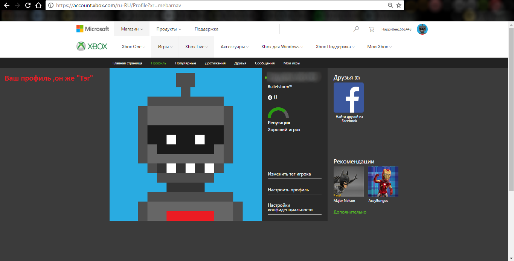Click the robot avatar in header
This screenshot has height=261, width=514.
[422, 29]
